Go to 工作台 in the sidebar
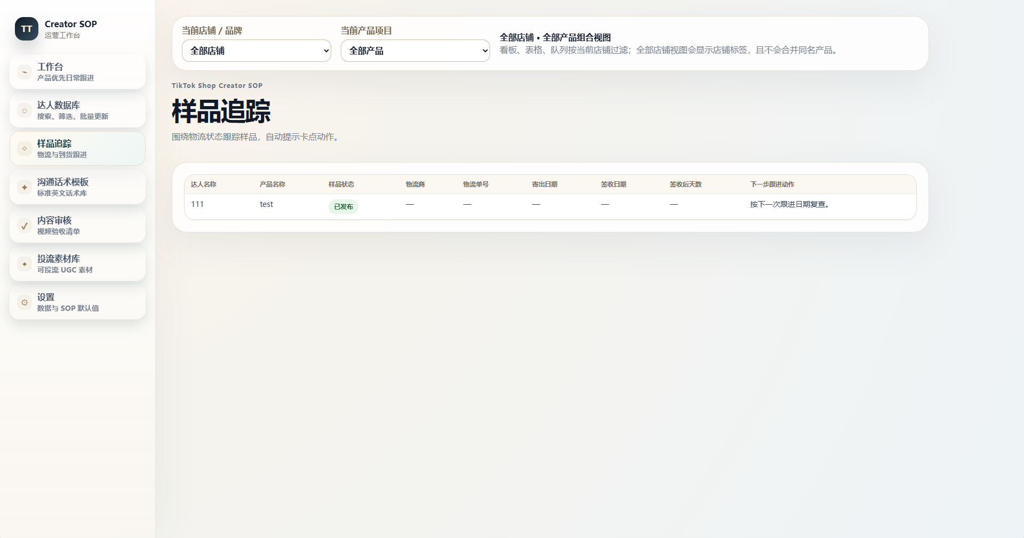Image resolution: width=1024 pixels, height=538 pixels. coord(77,72)
